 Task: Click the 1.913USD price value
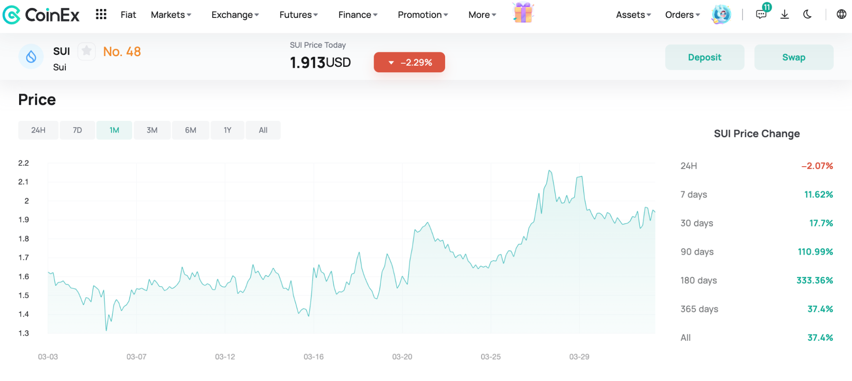[320, 63]
